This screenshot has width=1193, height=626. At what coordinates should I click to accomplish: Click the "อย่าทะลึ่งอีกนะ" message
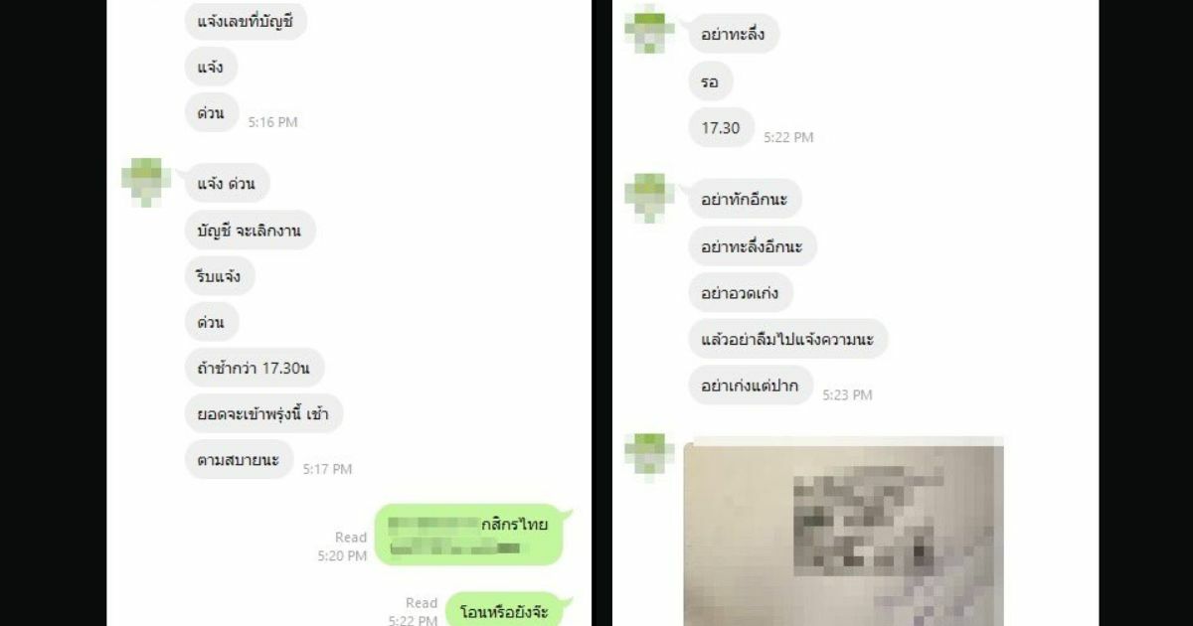point(753,245)
